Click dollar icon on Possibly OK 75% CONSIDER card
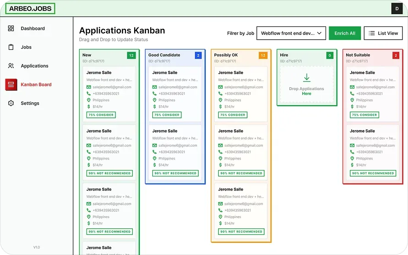The height and width of the screenshot is (255, 408). (220, 106)
